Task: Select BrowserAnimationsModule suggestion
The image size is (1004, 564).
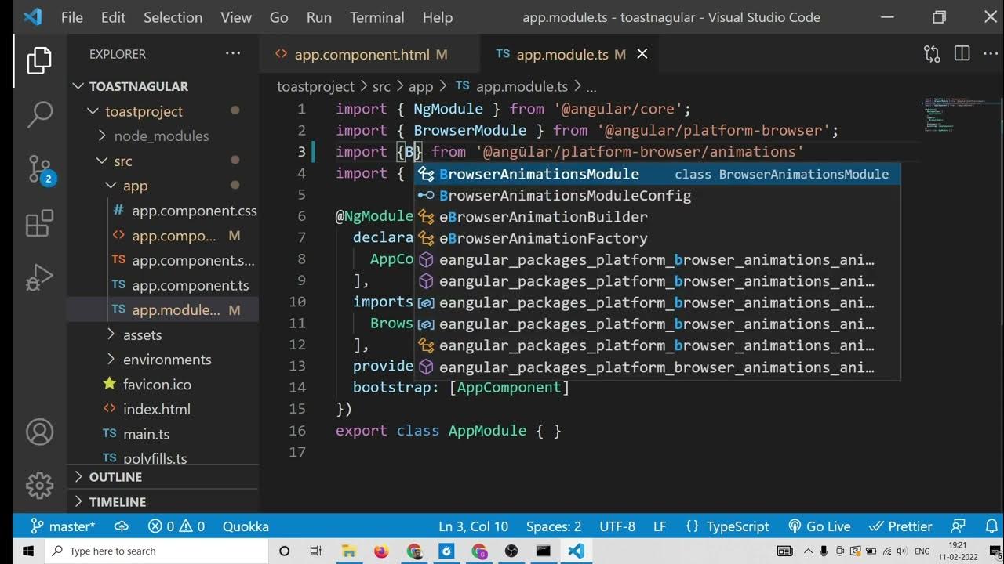Action: [539, 174]
